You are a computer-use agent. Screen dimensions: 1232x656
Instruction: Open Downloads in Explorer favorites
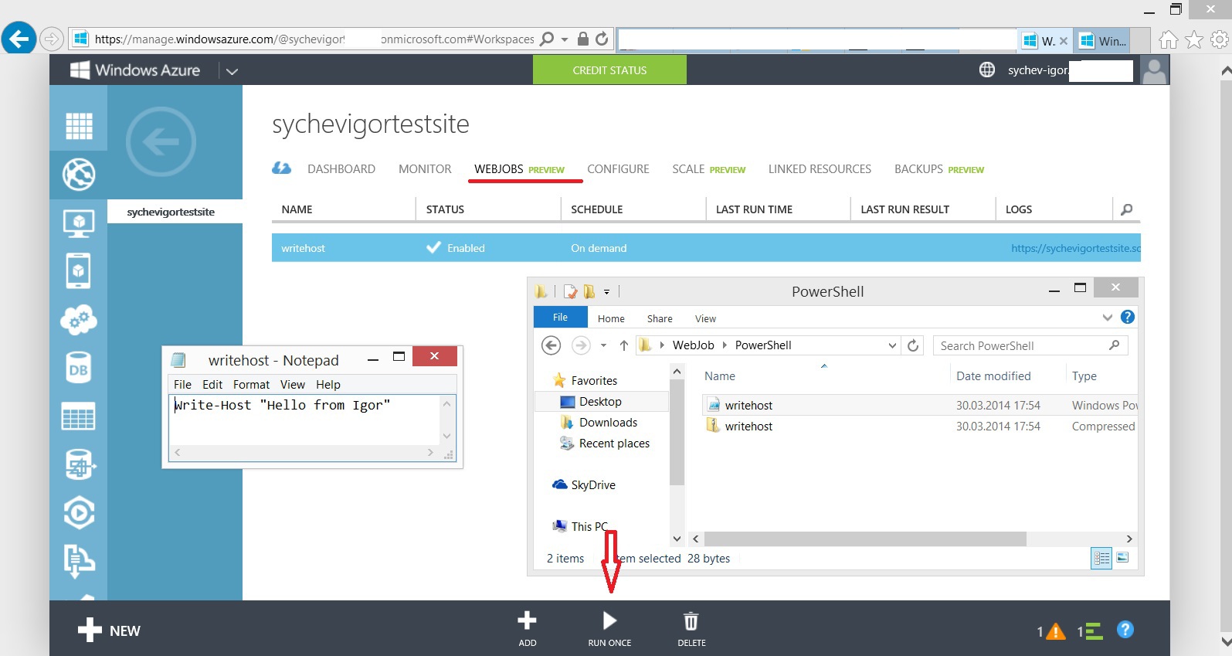point(608,422)
